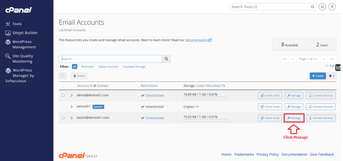This screenshot has width=343, height=161.
Task: Go to first page button
Action: point(285,59)
